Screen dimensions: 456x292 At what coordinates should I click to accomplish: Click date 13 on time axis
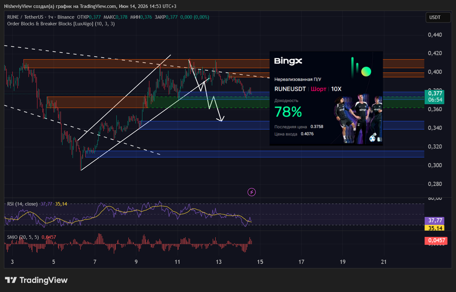point(219,262)
